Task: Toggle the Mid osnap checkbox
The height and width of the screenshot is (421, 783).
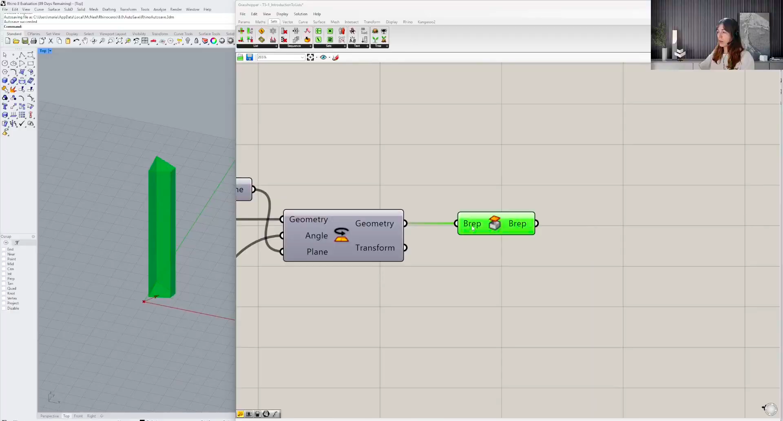Action: point(4,264)
